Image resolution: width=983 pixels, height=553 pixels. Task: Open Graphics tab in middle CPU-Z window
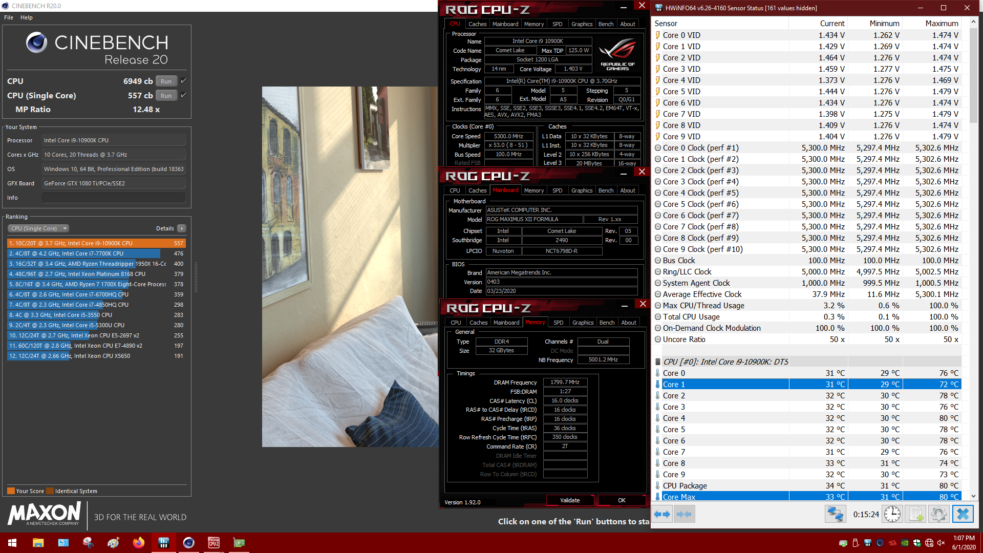(582, 190)
